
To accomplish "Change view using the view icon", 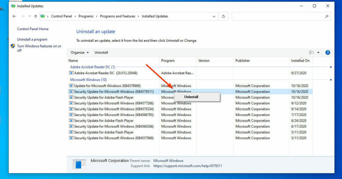I will 312,53.
